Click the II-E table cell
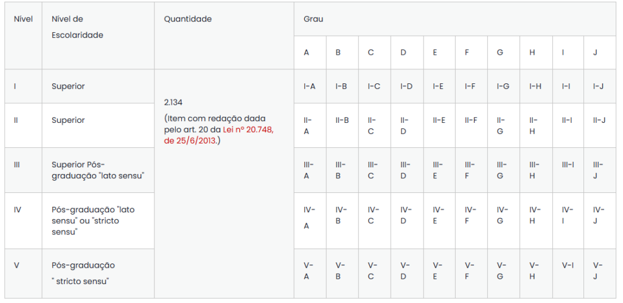The height and width of the screenshot is (303, 623). (x=439, y=120)
